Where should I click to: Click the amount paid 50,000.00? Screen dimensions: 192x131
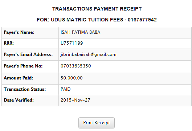(x=72, y=78)
